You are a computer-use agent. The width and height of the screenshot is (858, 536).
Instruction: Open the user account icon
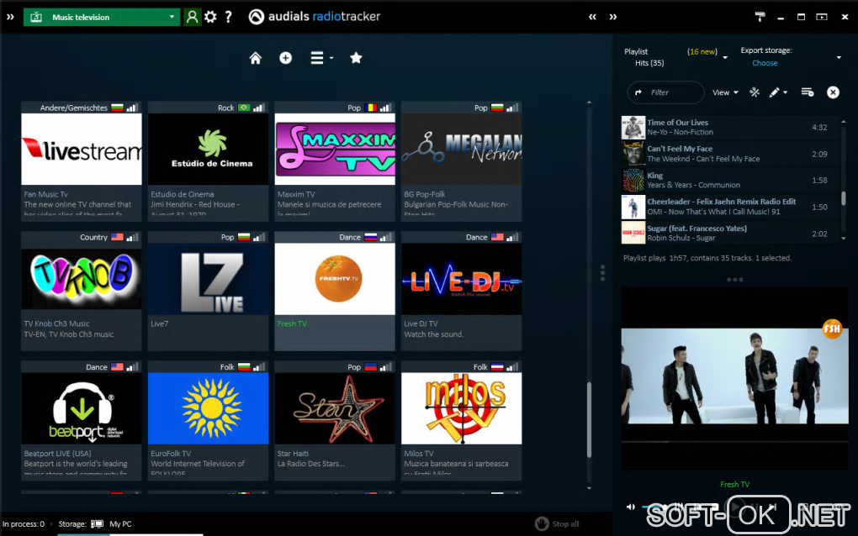tap(192, 17)
